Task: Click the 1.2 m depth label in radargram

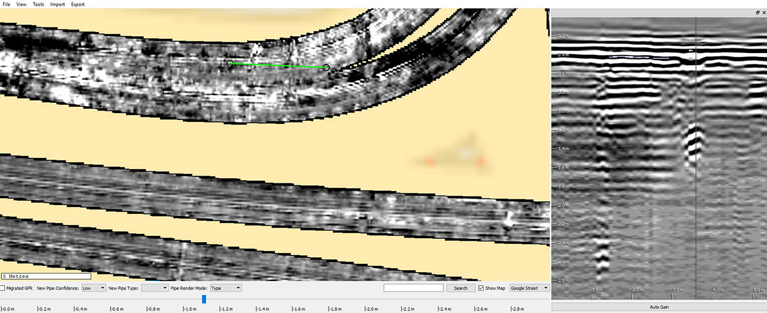Action: tap(562, 130)
